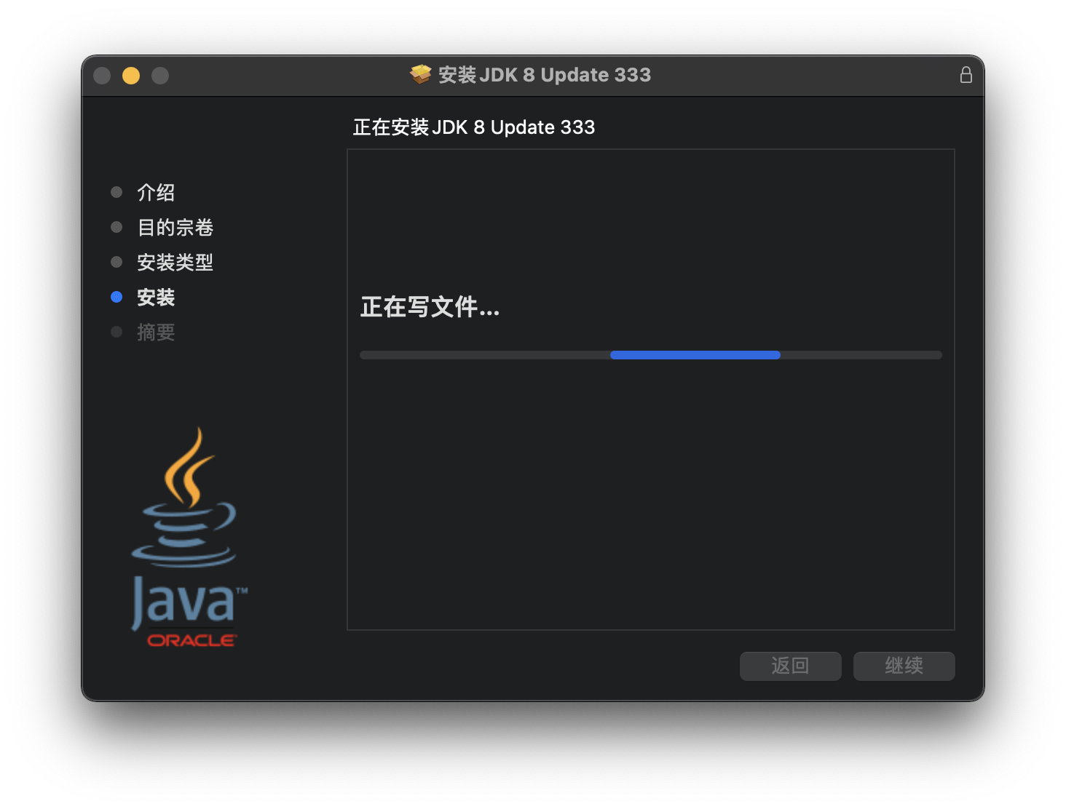
Task: Click the 继续 button
Action: pos(904,666)
